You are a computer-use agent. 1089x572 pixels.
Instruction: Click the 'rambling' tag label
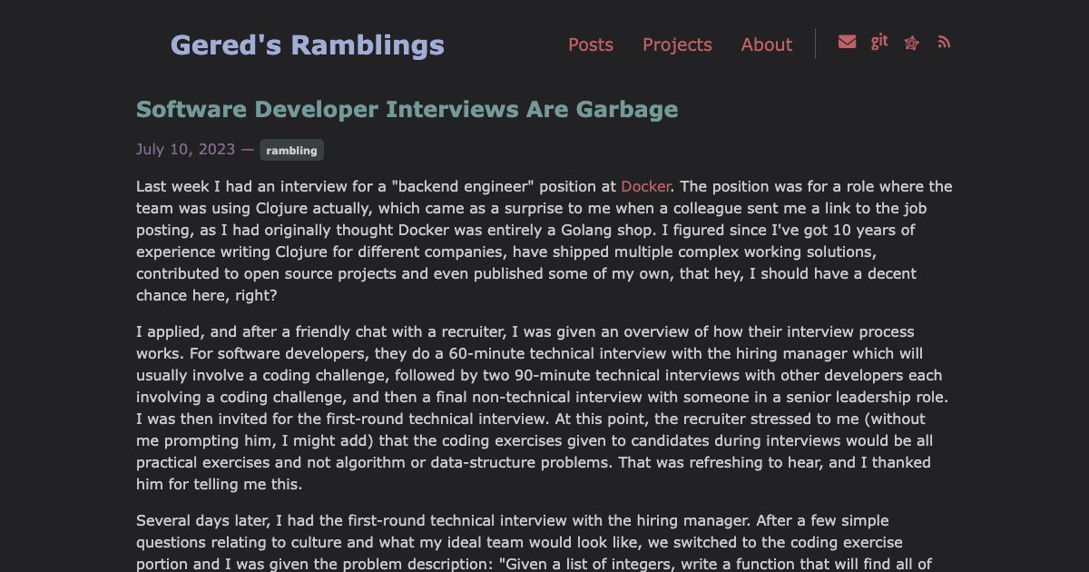(x=291, y=150)
